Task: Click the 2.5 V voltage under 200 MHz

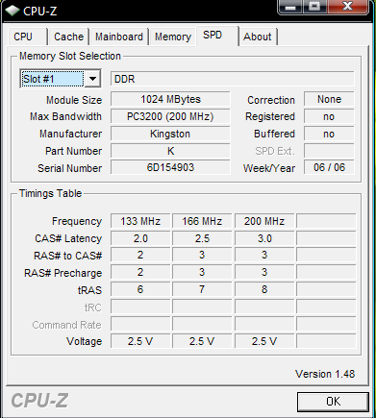Action: coord(264,341)
